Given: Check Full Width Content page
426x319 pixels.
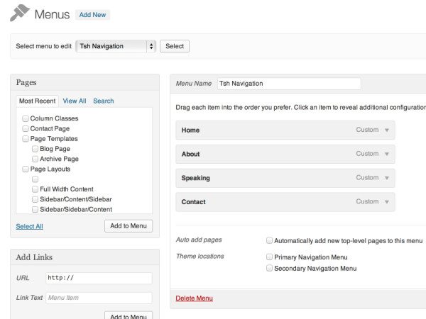Looking at the screenshot, I should pyautogui.click(x=35, y=189).
